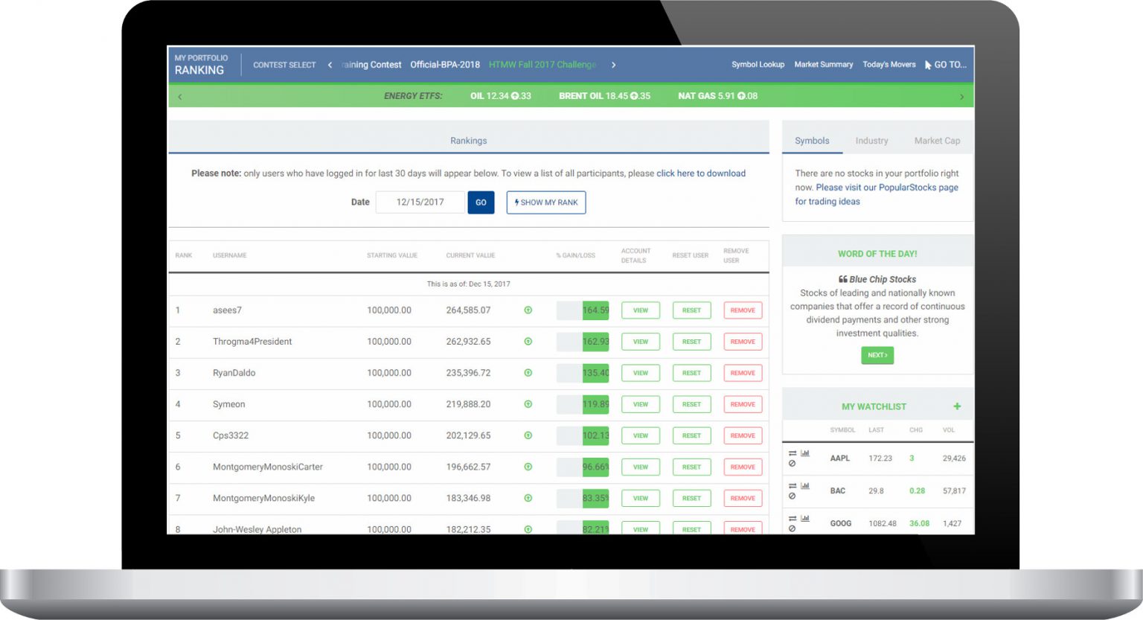The image size is (1143, 620).
Task: Click the trade arrows icon for AAPL
Action: tap(793, 453)
